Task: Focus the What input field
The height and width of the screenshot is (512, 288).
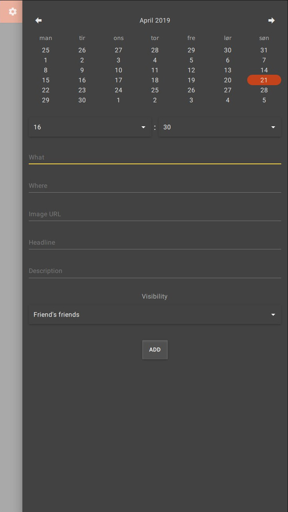Action: click(155, 157)
